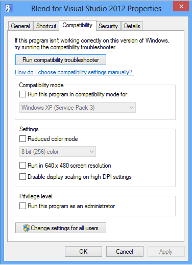Open the Shortcut tab
This screenshot has width=192, height=265.
(x=46, y=26)
